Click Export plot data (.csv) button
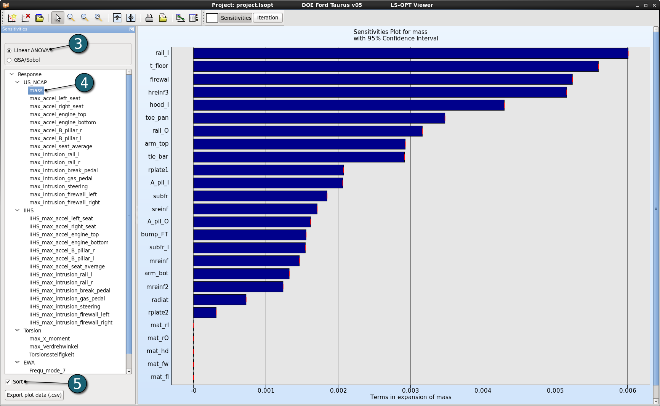 point(34,395)
